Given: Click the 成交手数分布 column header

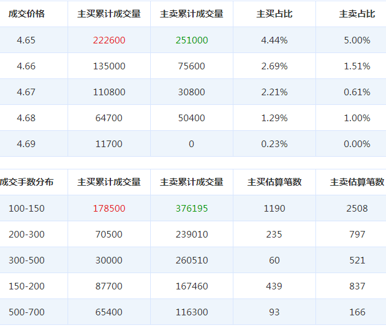Looking at the screenshot, I should pyautogui.click(x=27, y=182).
